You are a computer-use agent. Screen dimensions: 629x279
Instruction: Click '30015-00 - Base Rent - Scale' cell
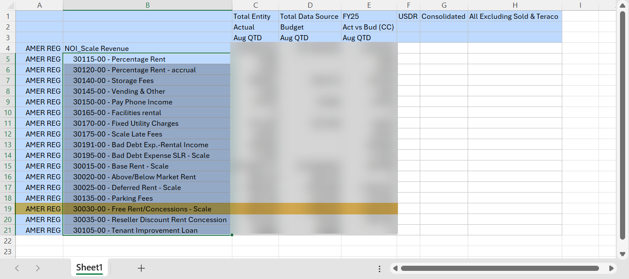point(148,166)
